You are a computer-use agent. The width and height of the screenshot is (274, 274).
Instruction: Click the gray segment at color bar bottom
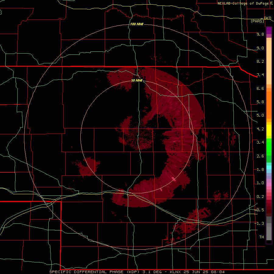(x=269, y=232)
